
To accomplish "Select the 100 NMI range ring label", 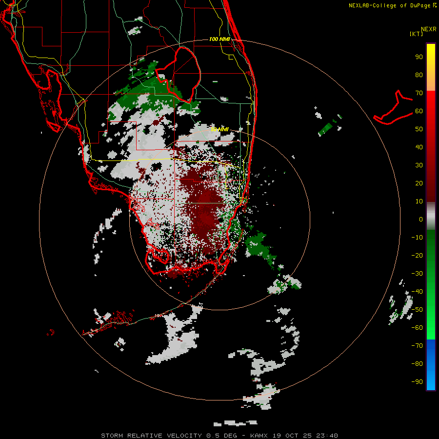I will (x=219, y=39).
